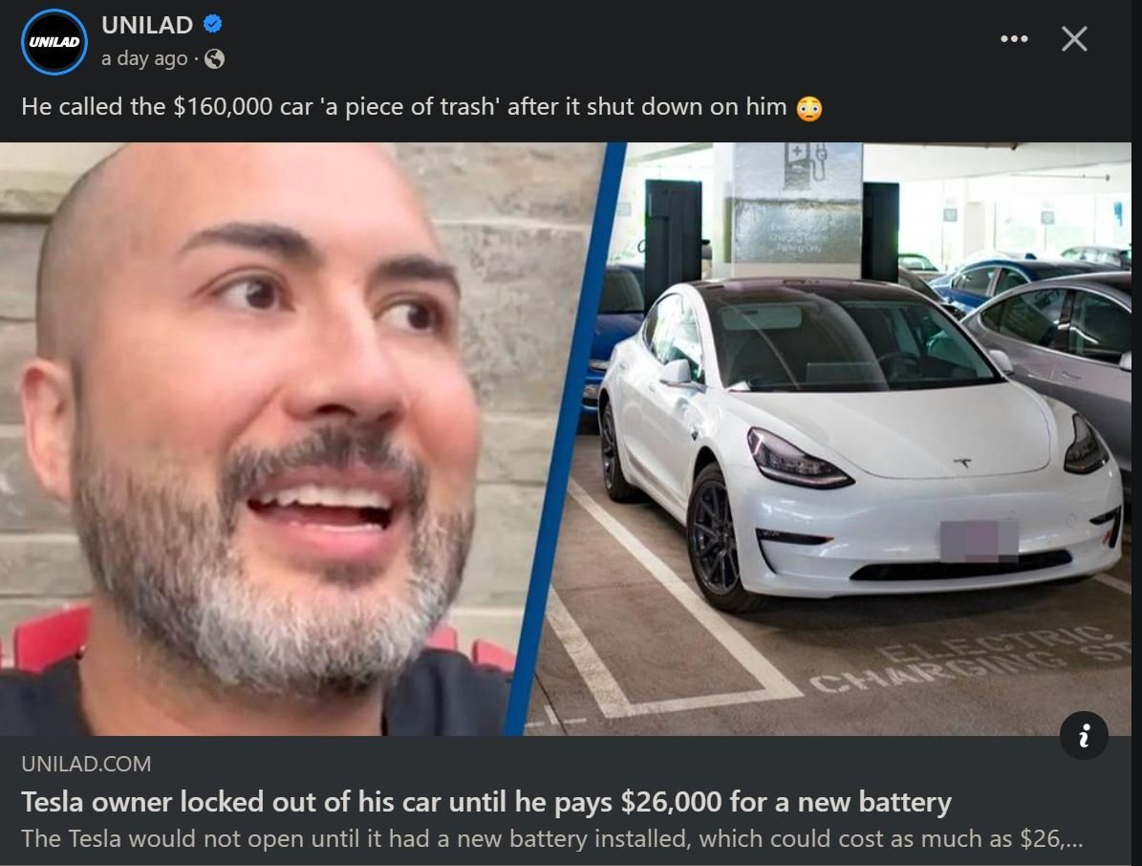Click the blurred license plate on Tesla
This screenshot has width=1142, height=866.
pos(979,541)
